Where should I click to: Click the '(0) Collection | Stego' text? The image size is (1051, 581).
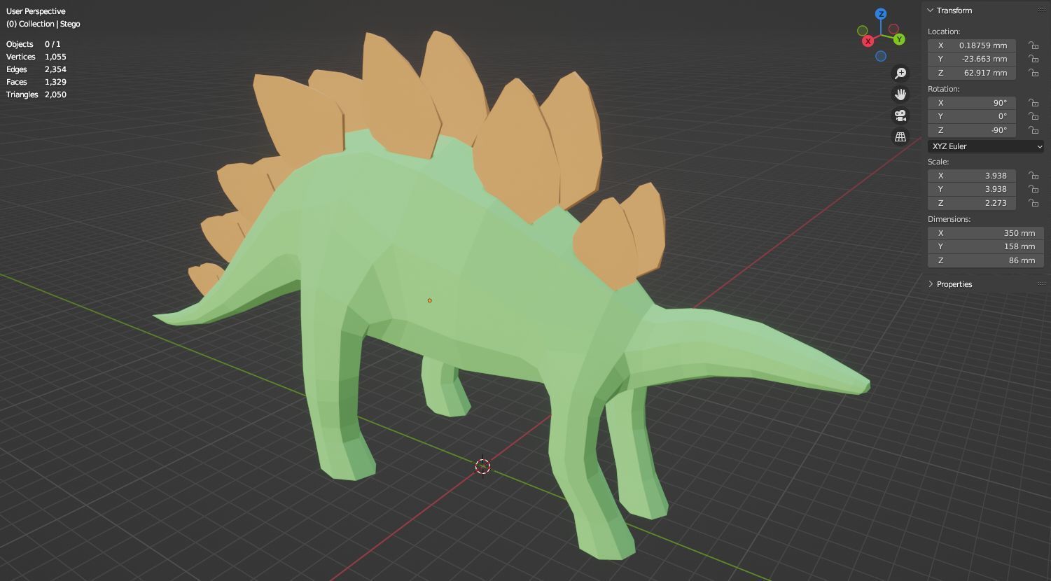[x=43, y=24]
